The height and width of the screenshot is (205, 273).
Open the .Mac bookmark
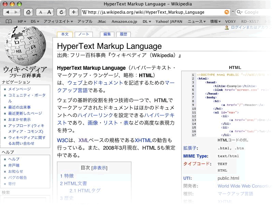[102, 22]
